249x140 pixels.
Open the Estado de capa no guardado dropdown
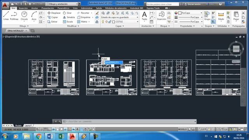(x=120, y=17)
